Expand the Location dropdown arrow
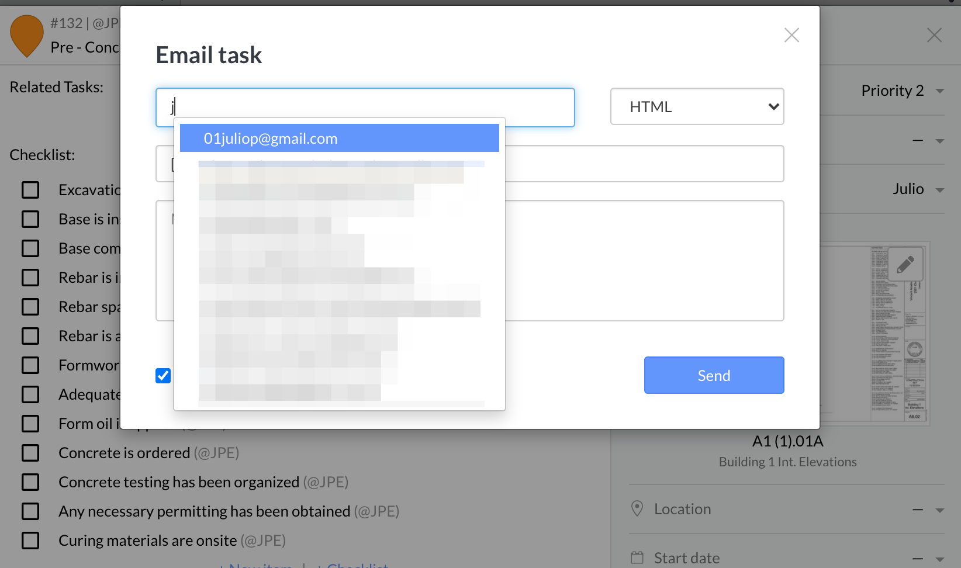Screen dimensions: 961x568 [x=940, y=510]
